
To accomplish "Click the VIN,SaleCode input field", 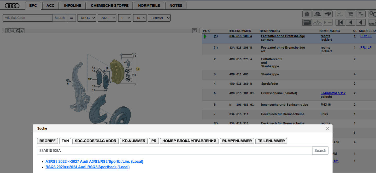I will [28, 18].
